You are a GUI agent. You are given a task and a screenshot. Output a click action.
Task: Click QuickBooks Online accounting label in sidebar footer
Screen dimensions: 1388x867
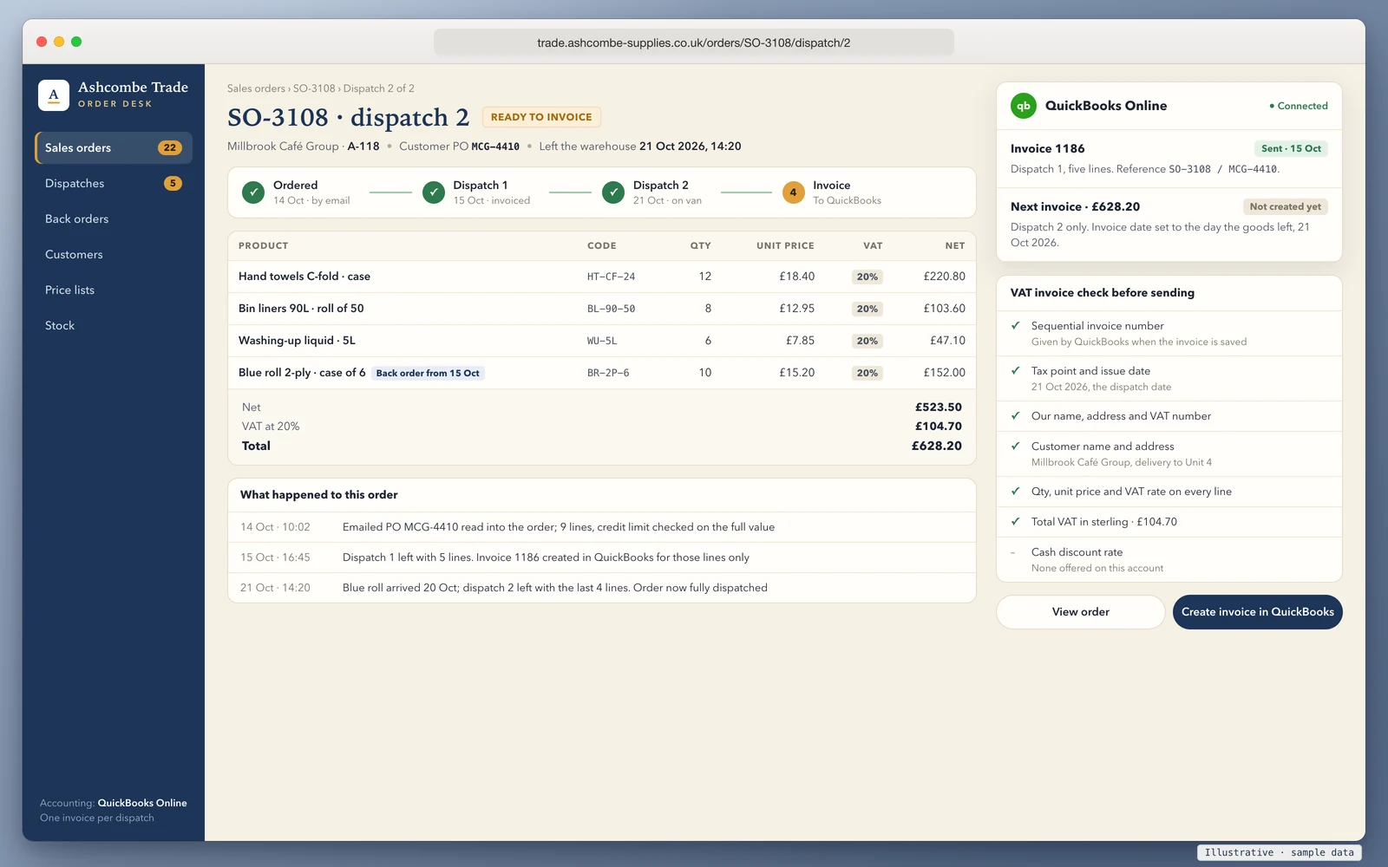pos(142,803)
